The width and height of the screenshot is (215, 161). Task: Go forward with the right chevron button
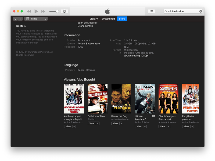pos(20,19)
